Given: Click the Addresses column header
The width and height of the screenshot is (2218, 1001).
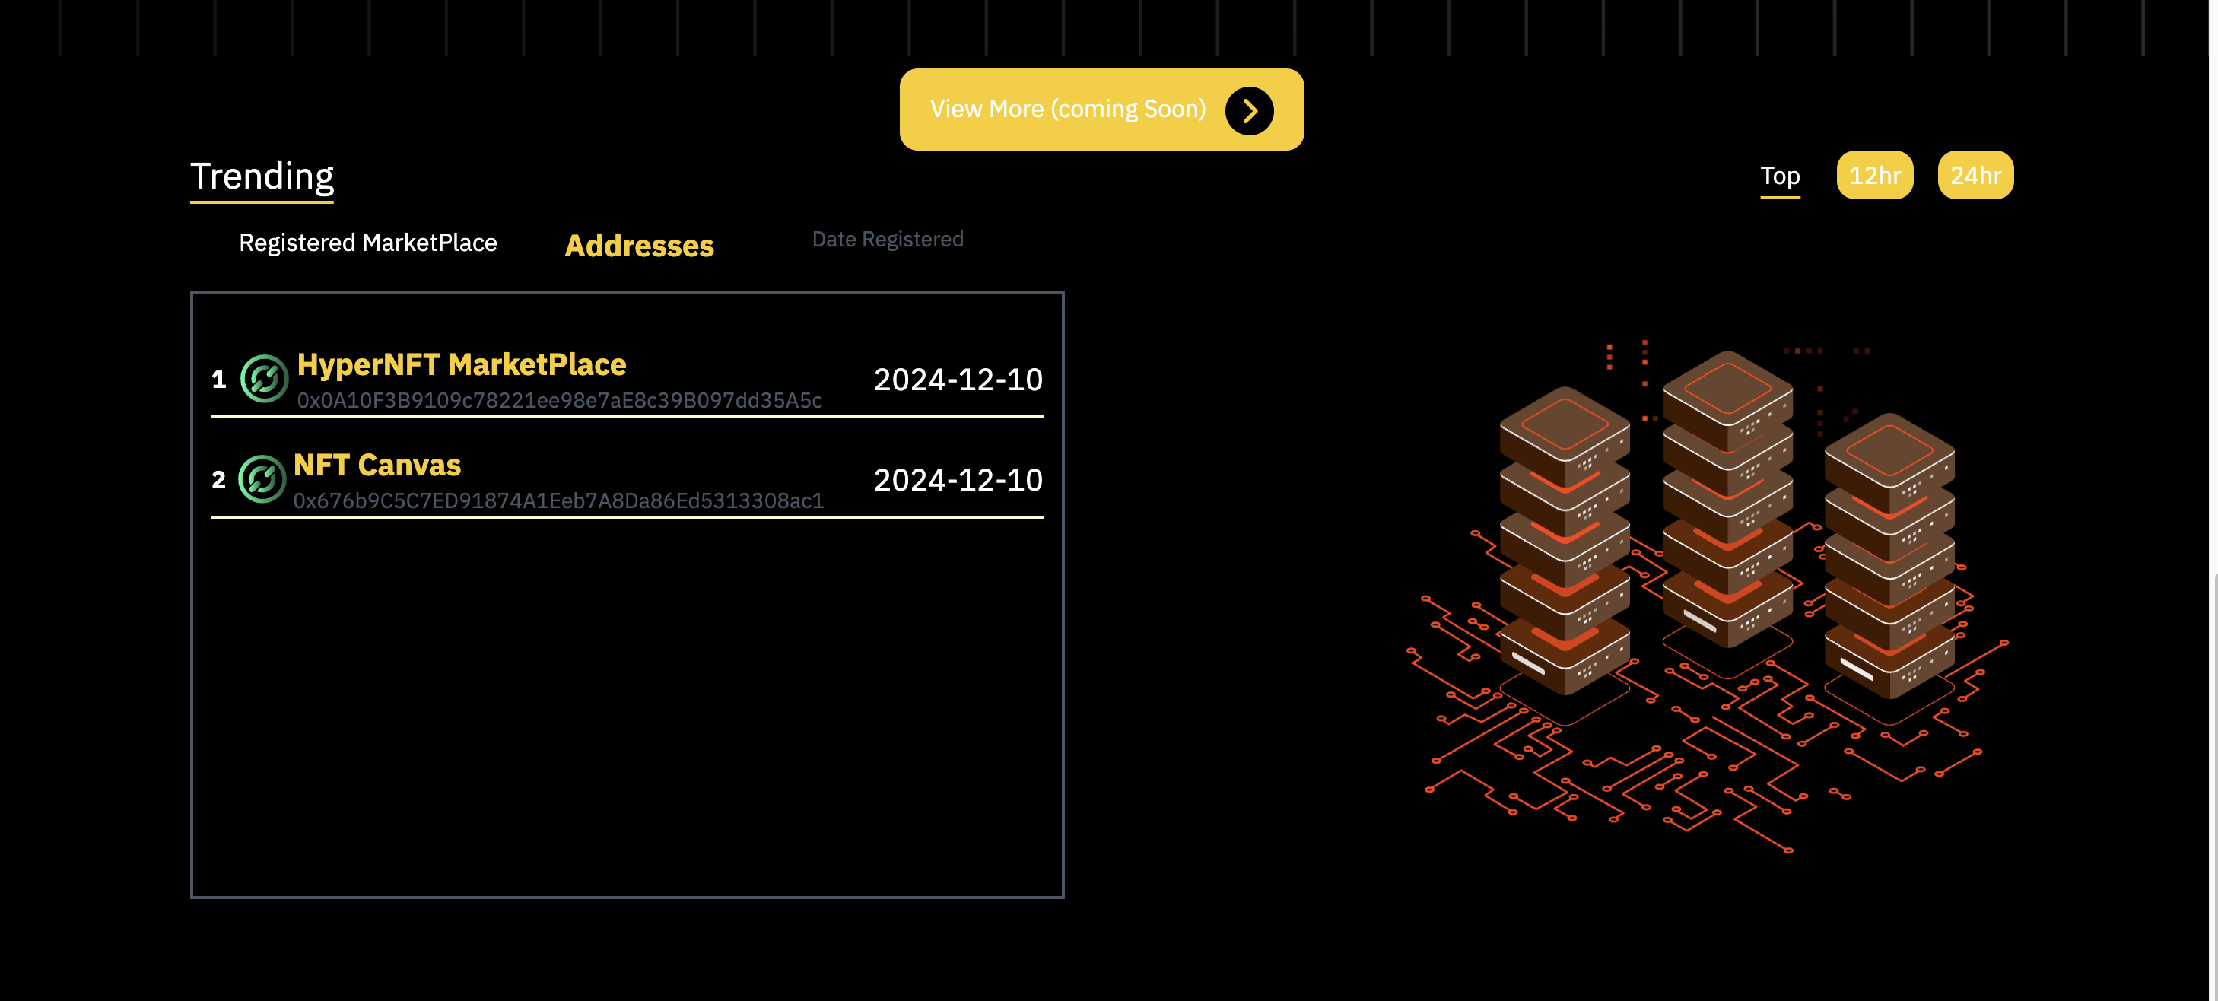Looking at the screenshot, I should coord(639,246).
